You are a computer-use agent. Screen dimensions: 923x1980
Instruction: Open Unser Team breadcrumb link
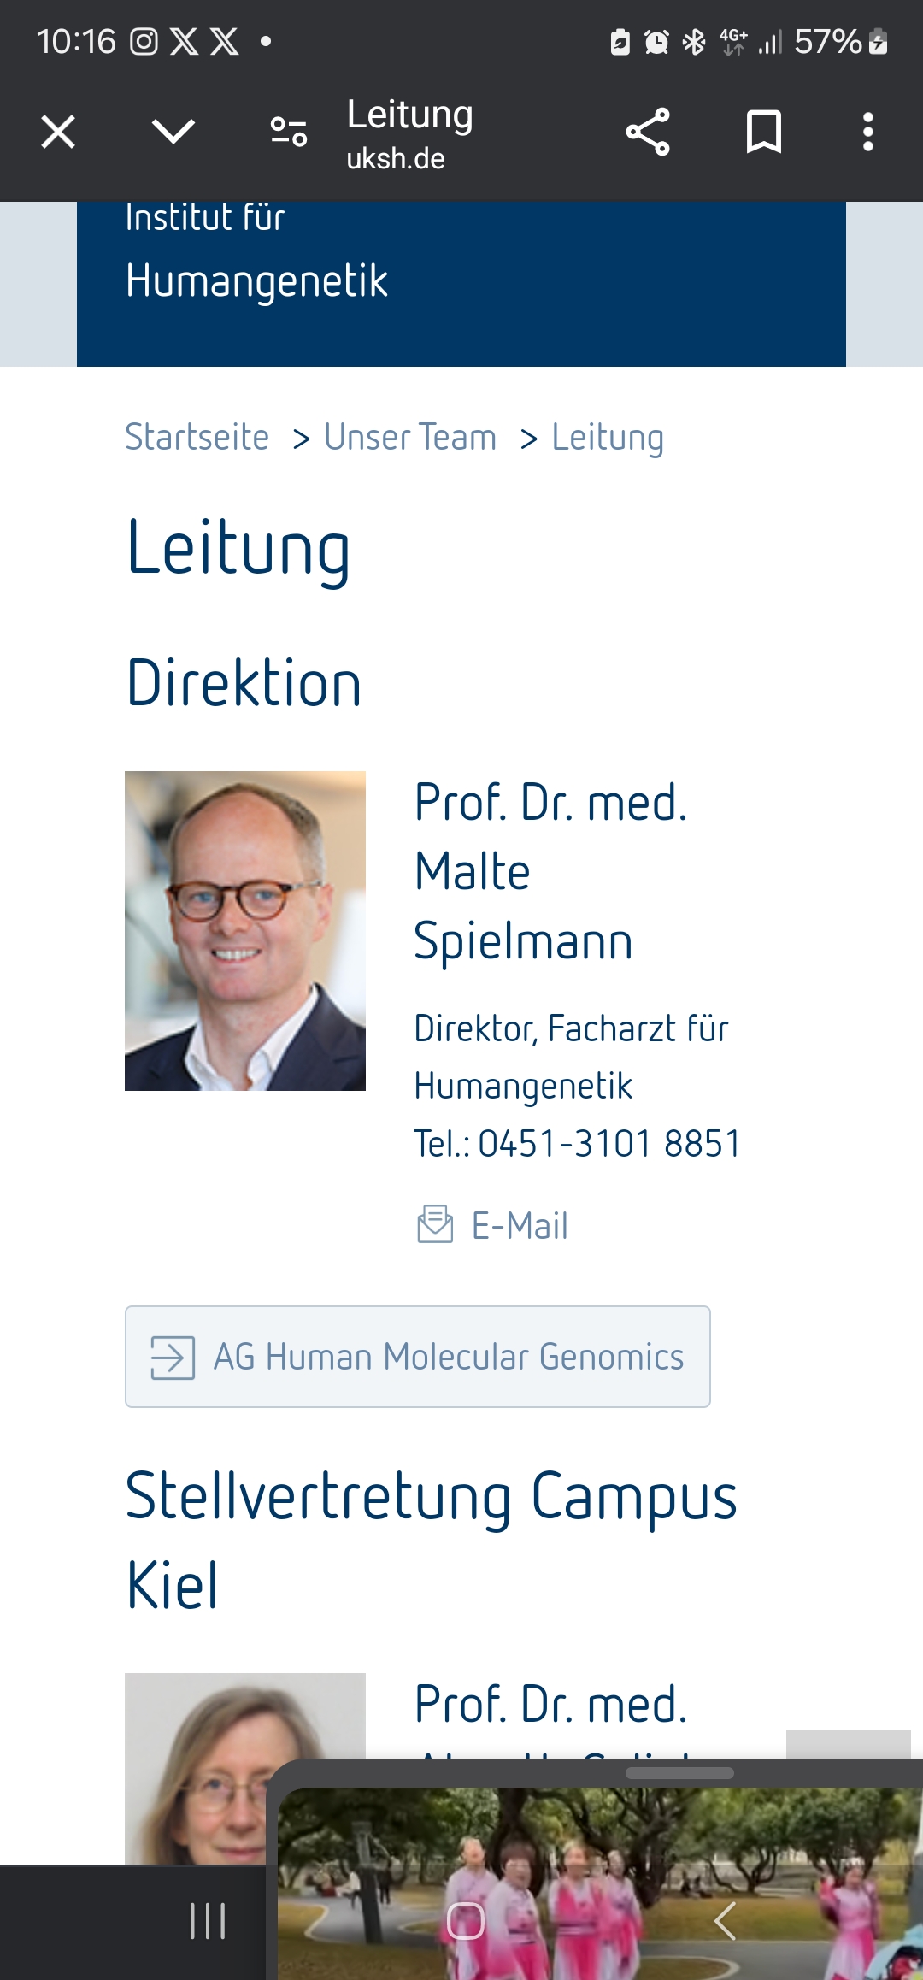pyautogui.click(x=410, y=437)
